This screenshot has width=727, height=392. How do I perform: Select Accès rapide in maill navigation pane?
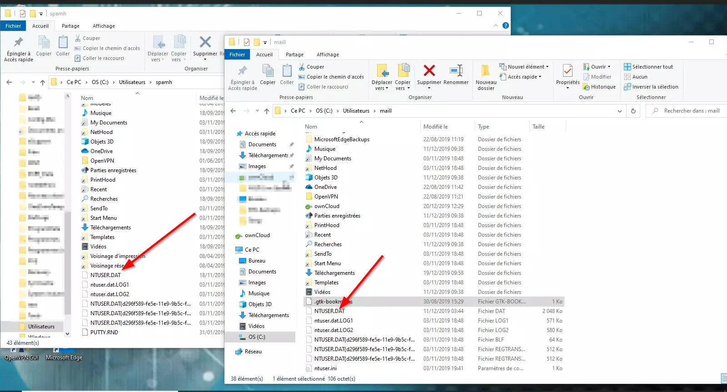point(260,134)
